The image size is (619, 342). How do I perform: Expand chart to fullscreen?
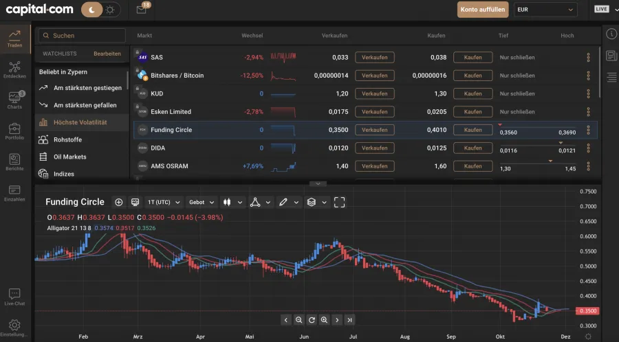pyautogui.click(x=339, y=202)
